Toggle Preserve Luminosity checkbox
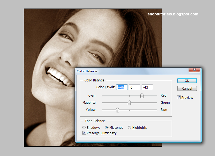This screenshot has width=215, height=156. coord(84,133)
